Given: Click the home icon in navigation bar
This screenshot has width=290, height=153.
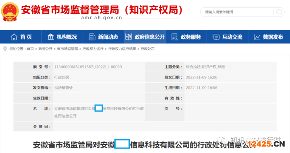Looking at the screenshot, I should 14,37.
